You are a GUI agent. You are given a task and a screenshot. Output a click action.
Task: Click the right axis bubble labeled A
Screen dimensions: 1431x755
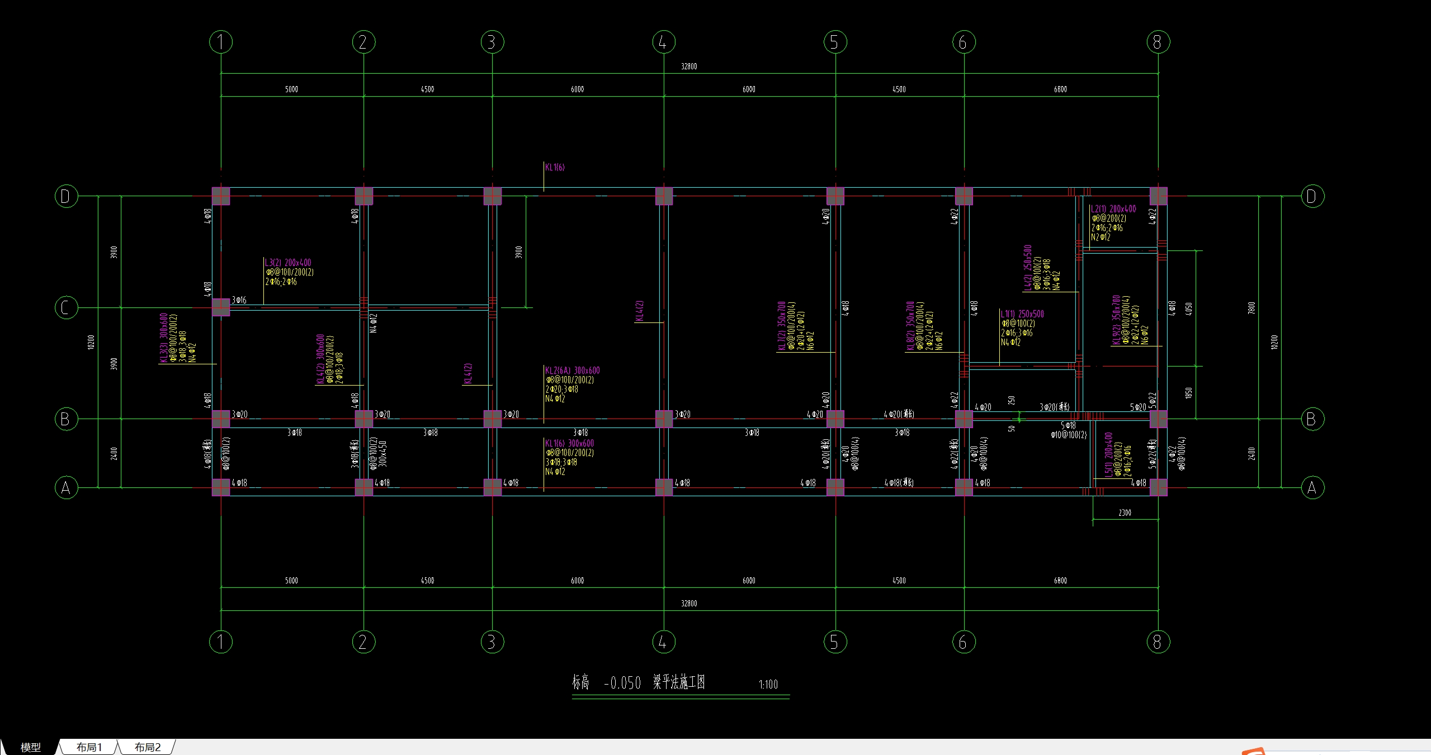1312,488
